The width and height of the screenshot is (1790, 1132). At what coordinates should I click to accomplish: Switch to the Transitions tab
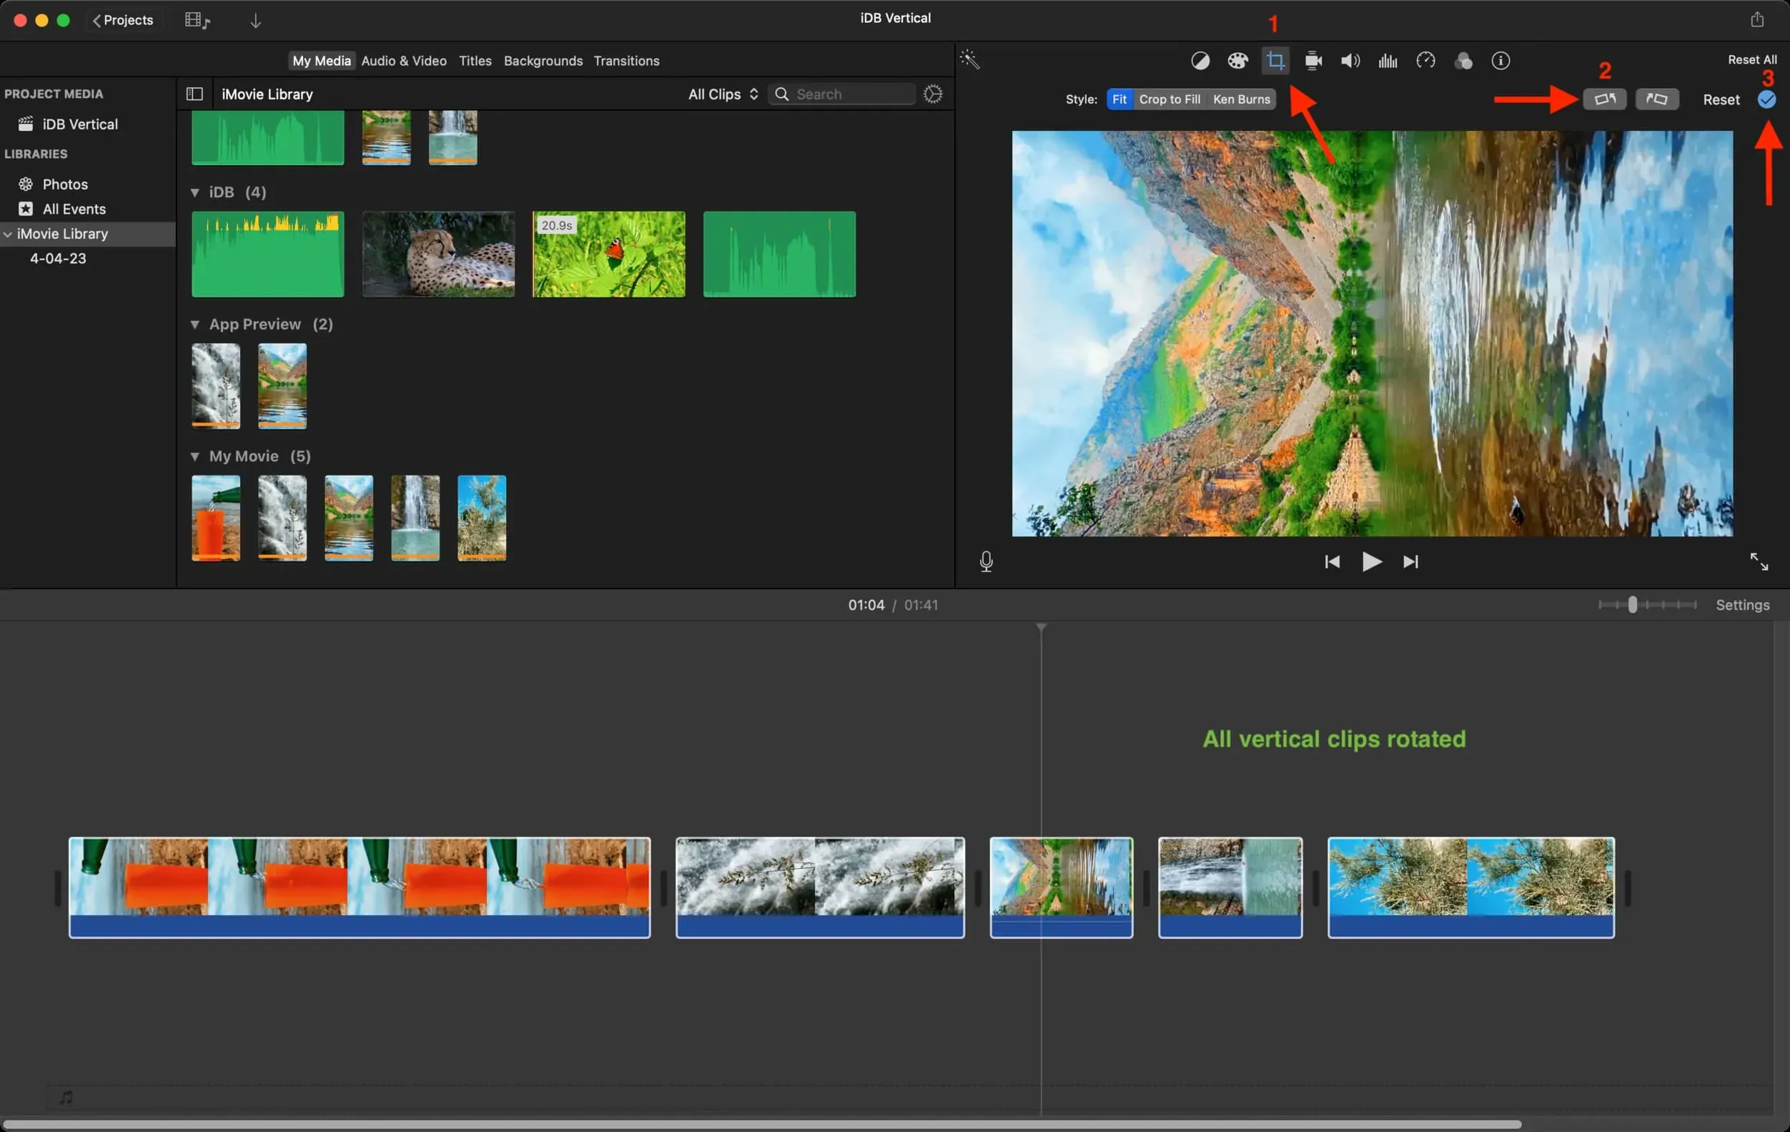tap(625, 60)
